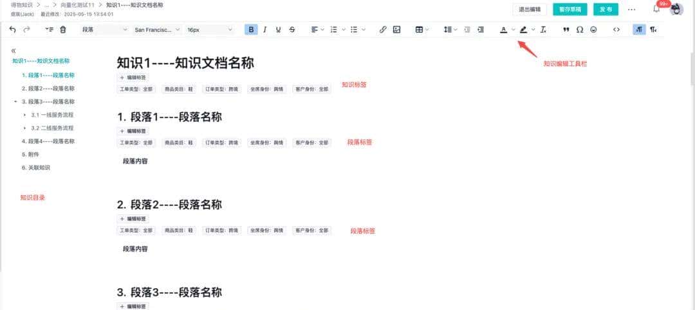Expand the 3.1 一线服务流程 node arrow
This screenshot has height=310, width=695.
tap(24, 115)
